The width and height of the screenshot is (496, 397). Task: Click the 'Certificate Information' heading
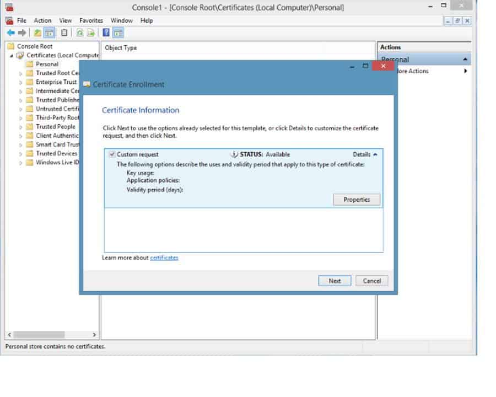click(141, 110)
